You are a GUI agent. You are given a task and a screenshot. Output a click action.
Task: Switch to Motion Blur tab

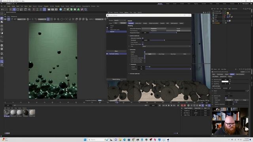(x=138, y=23)
